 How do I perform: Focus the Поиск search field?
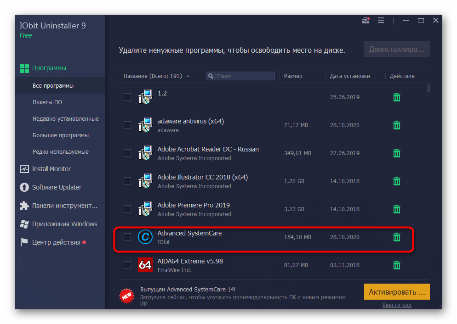click(x=245, y=76)
